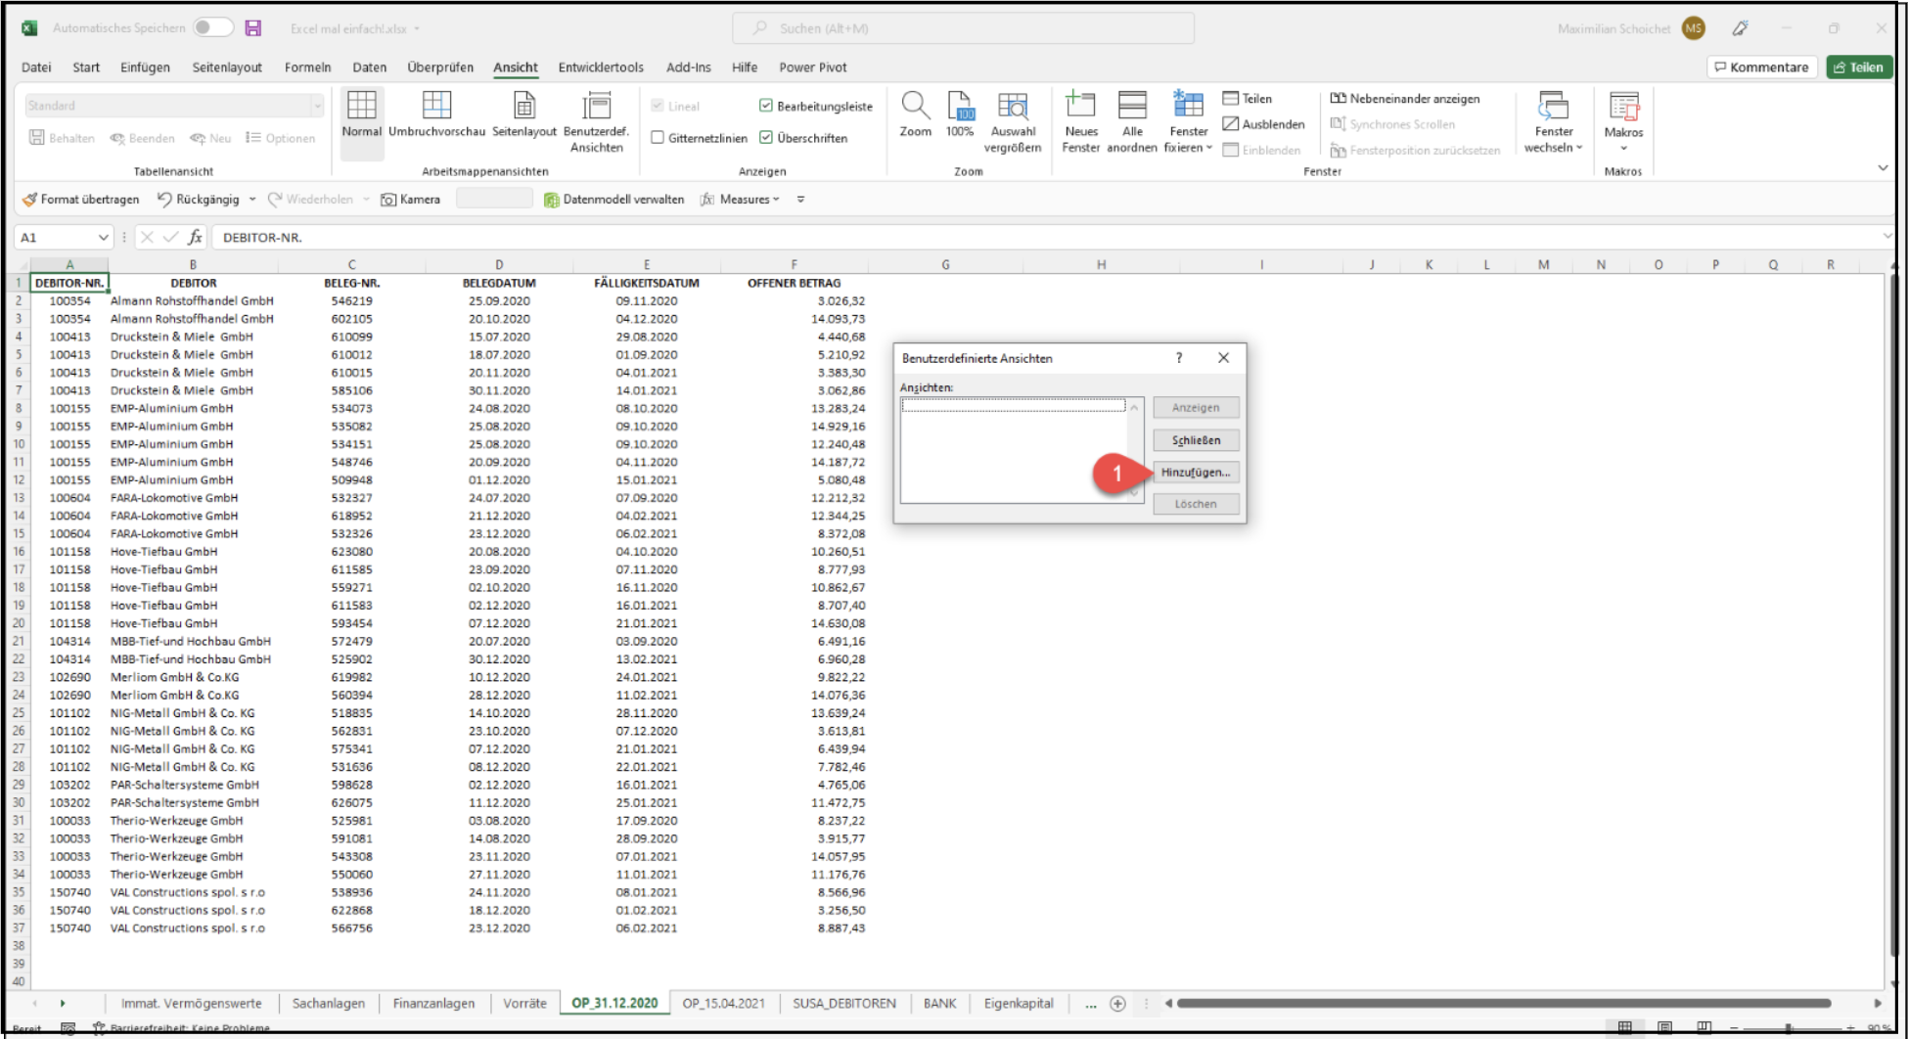Open Datenmodell verwalten
1908x1039 pixels.
tap(614, 199)
